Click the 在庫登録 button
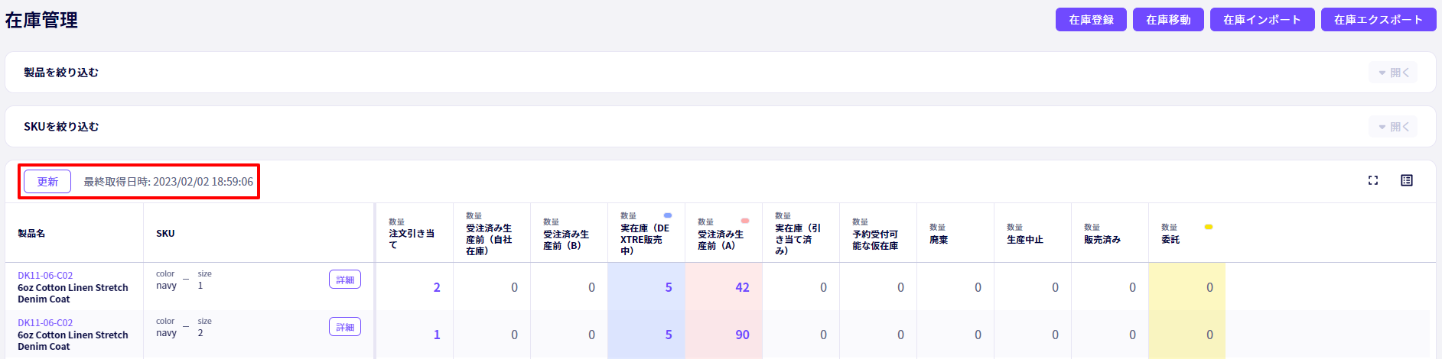 coord(1091,20)
